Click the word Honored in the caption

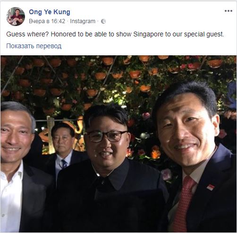[x=63, y=34]
